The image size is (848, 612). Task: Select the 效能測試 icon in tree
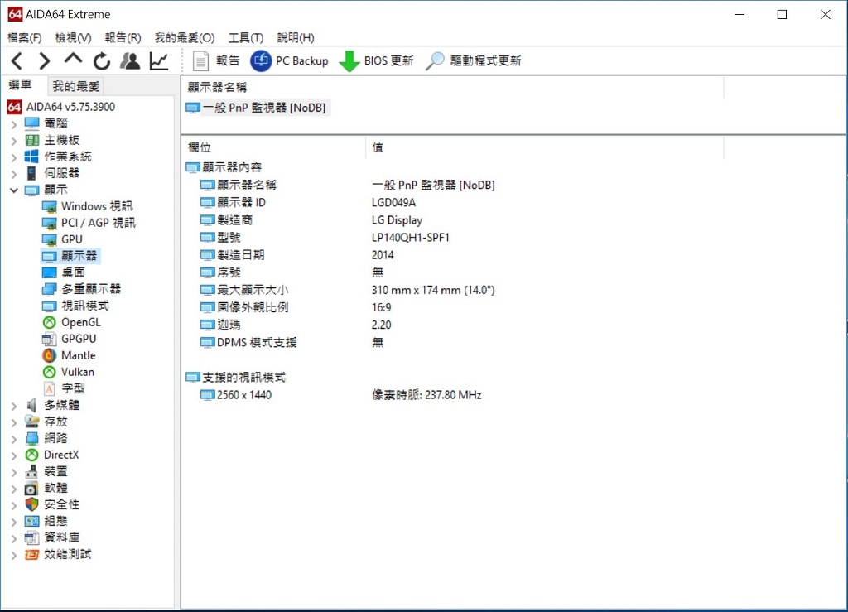pyautogui.click(x=32, y=555)
